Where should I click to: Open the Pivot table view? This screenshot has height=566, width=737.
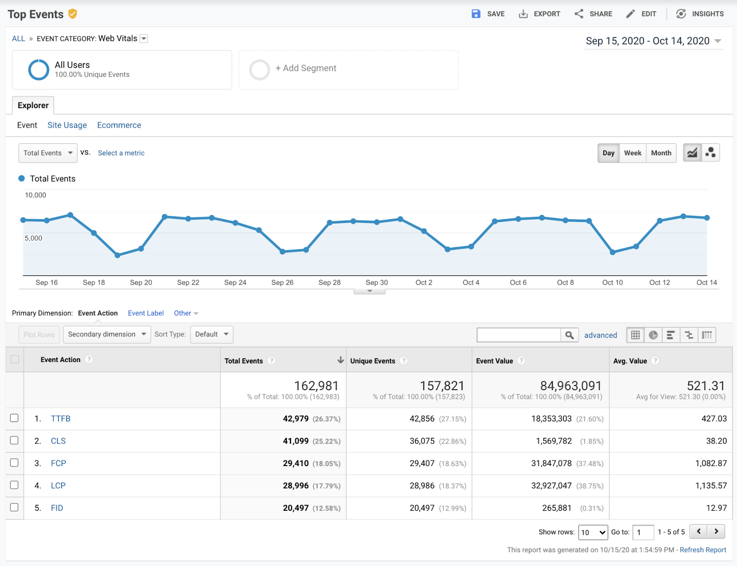[x=707, y=335]
